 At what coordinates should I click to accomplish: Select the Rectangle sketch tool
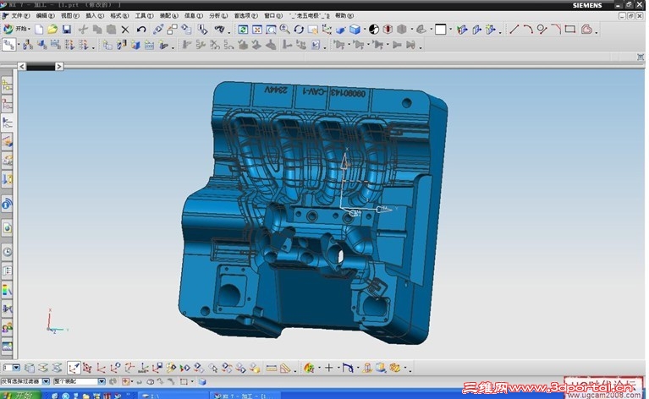point(570,30)
